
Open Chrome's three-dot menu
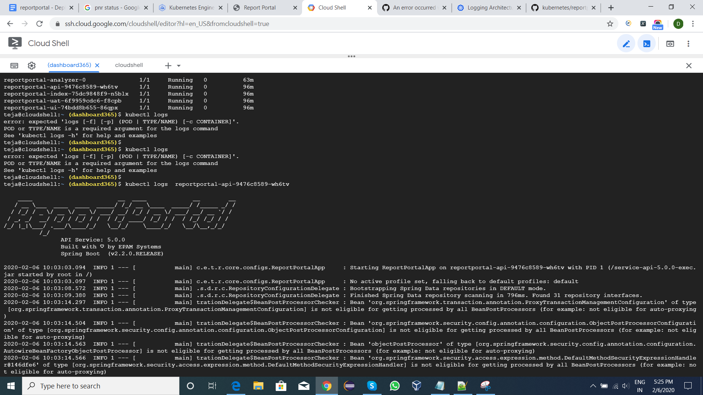pyautogui.click(x=693, y=23)
